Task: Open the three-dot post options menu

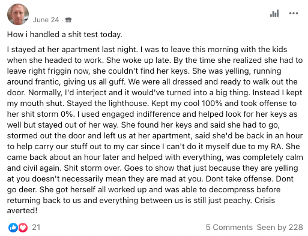Action: 294,13
